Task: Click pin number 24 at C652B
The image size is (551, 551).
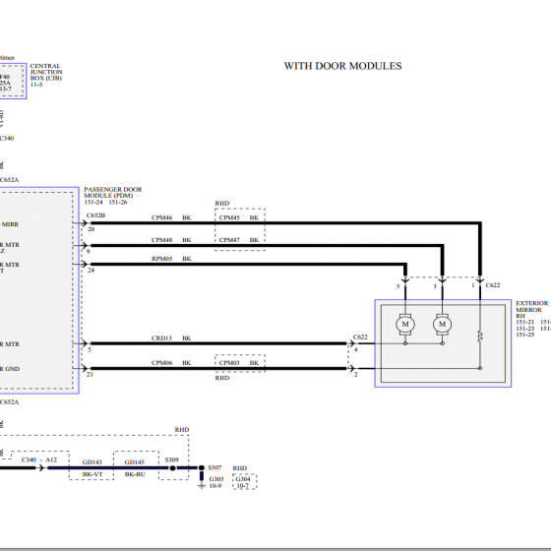Action: click(x=91, y=270)
